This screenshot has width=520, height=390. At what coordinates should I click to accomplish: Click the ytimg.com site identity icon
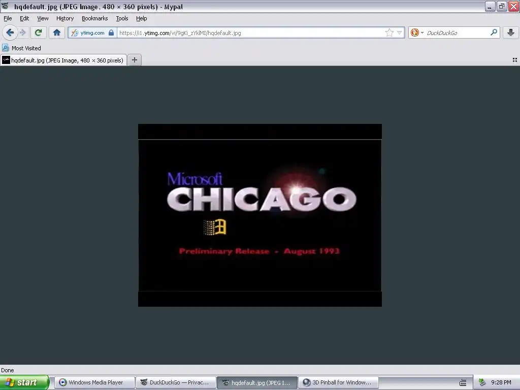(x=75, y=33)
